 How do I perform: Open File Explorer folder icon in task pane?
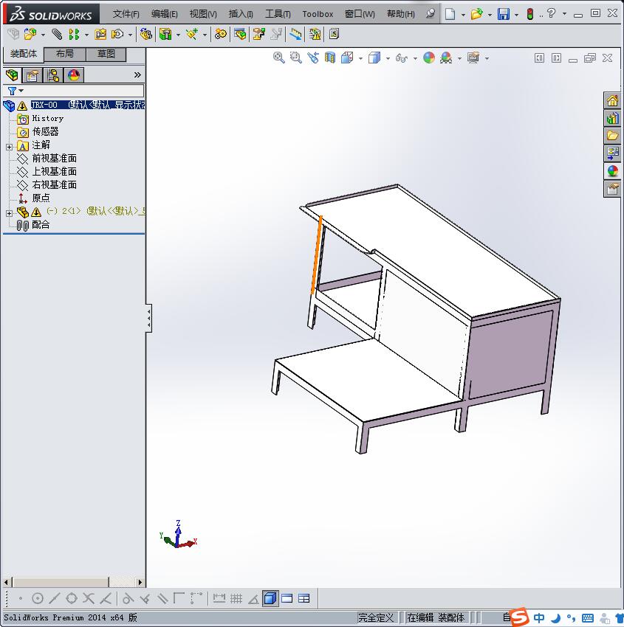[612, 136]
